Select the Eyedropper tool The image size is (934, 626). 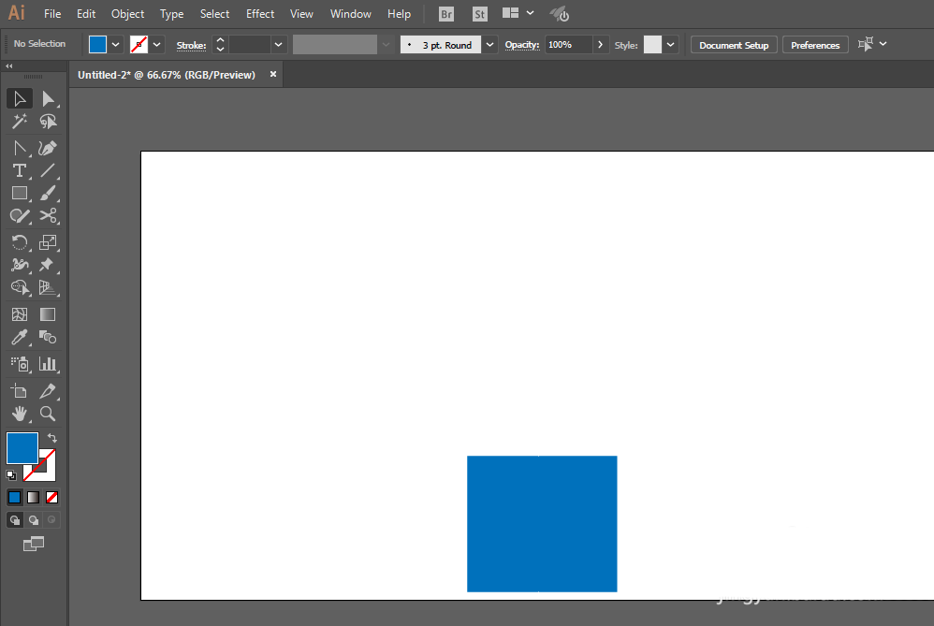click(x=19, y=337)
